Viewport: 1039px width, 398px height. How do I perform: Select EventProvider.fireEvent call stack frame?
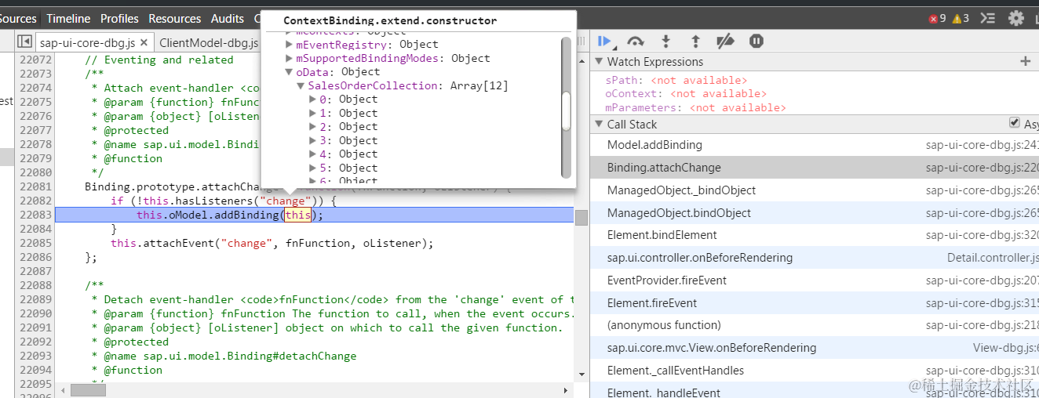pyautogui.click(x=815, y=280)
